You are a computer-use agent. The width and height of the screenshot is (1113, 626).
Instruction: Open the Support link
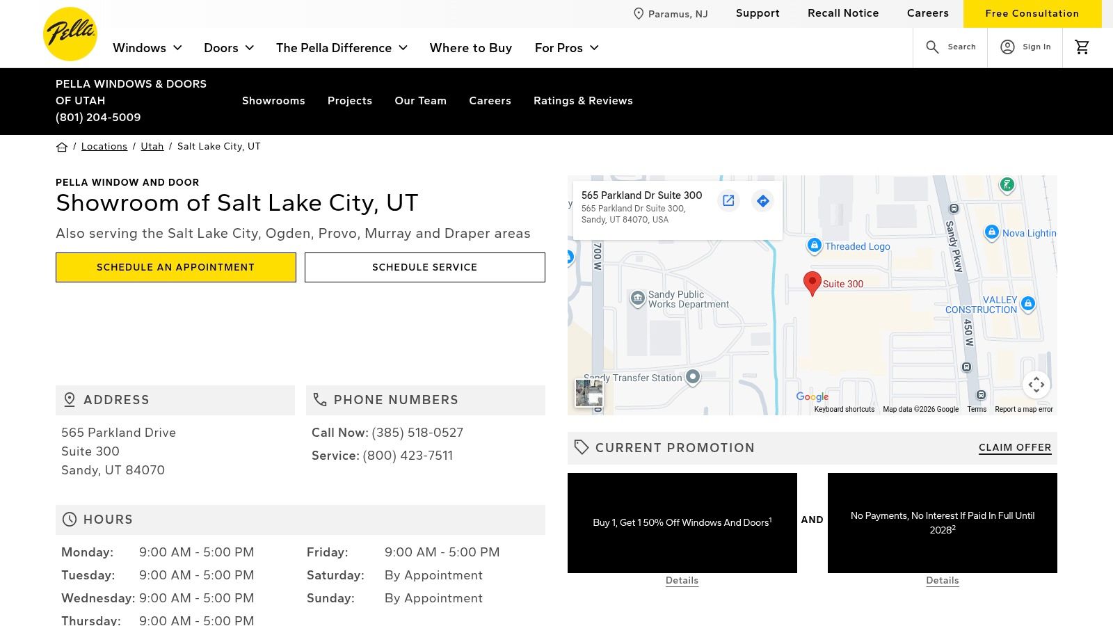pos(758,13)
